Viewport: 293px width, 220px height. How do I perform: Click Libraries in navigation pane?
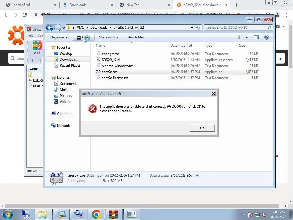point(63,77)
